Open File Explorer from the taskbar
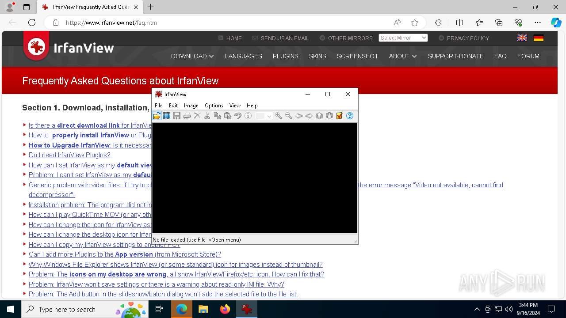566x318 pixels. [203, 309]
